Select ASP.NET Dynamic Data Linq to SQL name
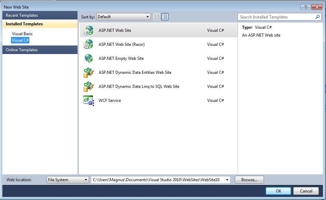Image resolution: width=326 pixels, height=200 pixels. [x=139, y=86]
